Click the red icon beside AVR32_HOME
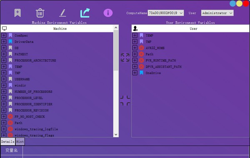250x158 pixels. click(141, 48)
